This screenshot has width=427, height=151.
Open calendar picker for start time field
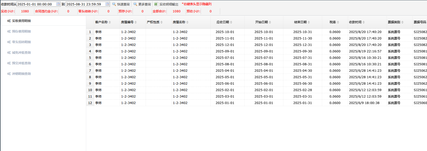(58, 4)
